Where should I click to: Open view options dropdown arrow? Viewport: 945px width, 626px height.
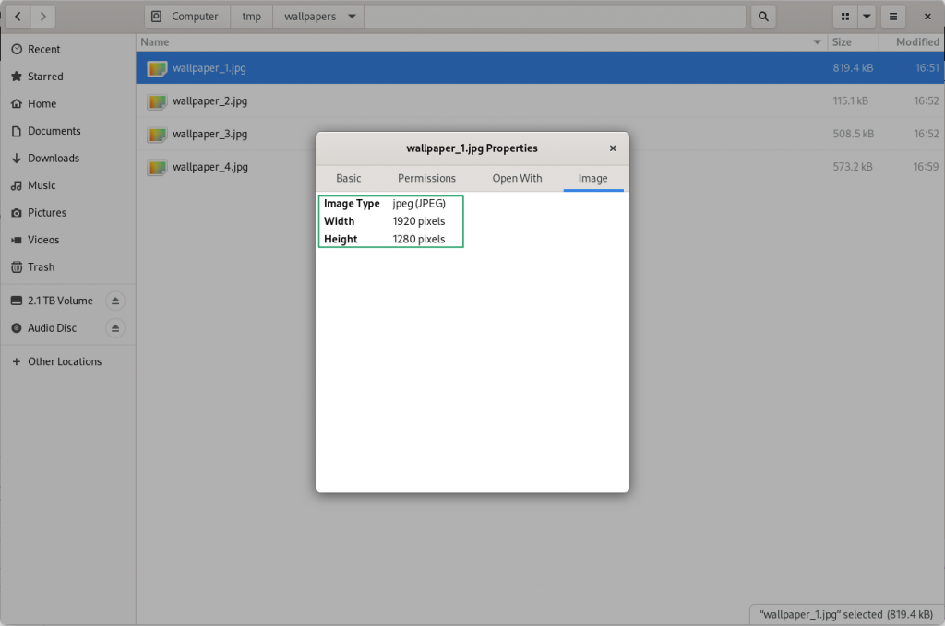pyautogui.click(x=867, y=17)
